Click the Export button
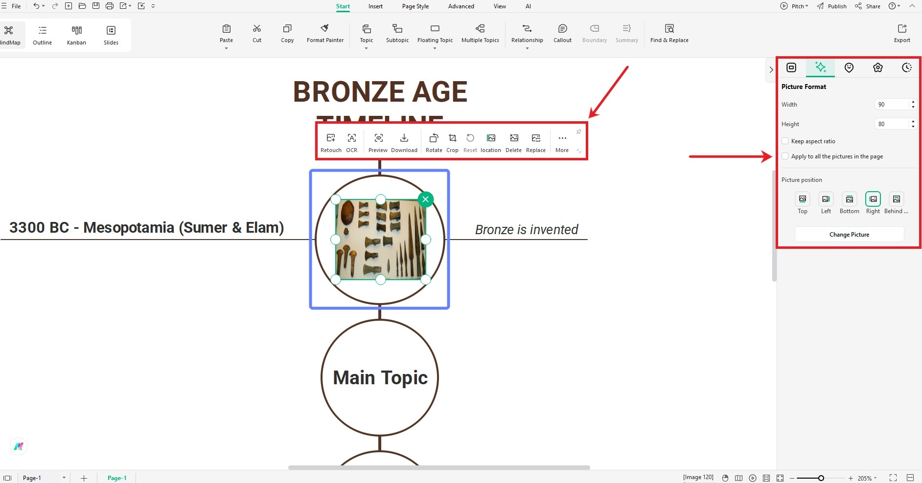Screen dimensions: 922x483 point(902,33)
